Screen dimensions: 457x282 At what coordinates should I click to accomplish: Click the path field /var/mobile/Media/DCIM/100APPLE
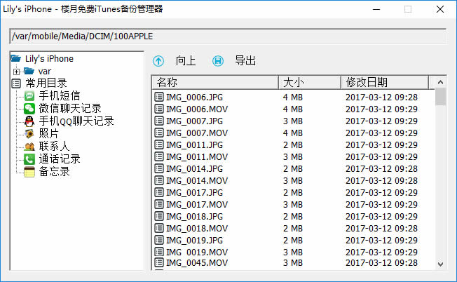[228, 36]
